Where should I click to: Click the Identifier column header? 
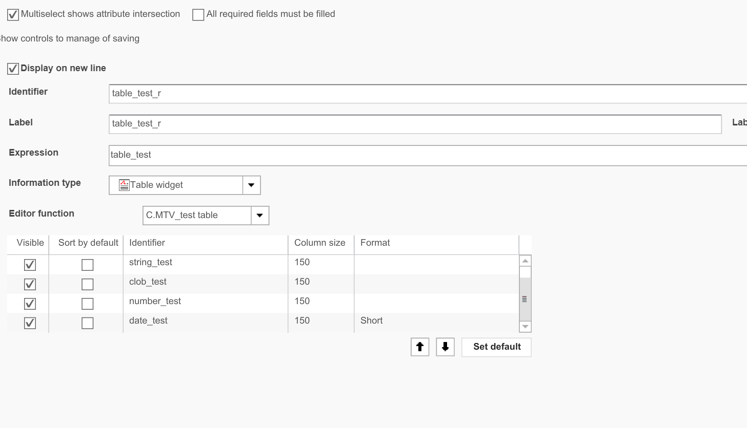[147, 243]
